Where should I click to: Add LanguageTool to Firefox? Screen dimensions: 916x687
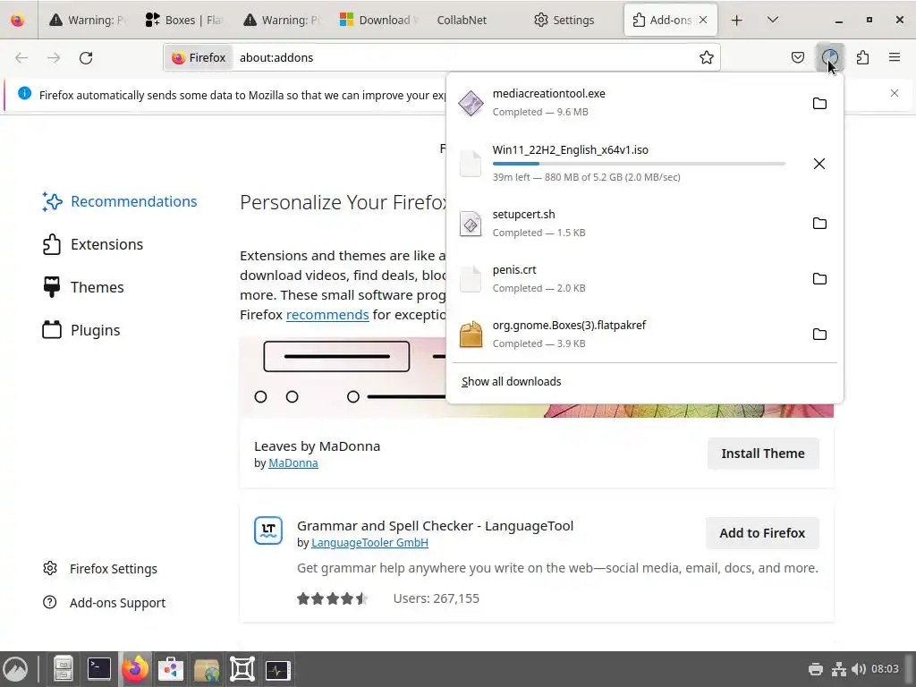(762, 533)
